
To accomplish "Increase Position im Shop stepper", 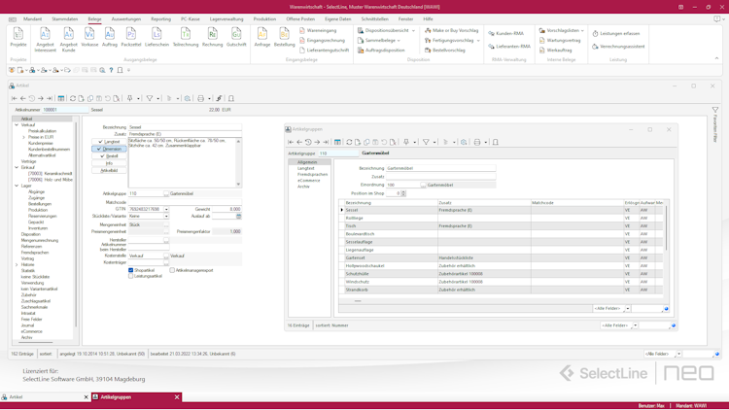I will [403, 192].
